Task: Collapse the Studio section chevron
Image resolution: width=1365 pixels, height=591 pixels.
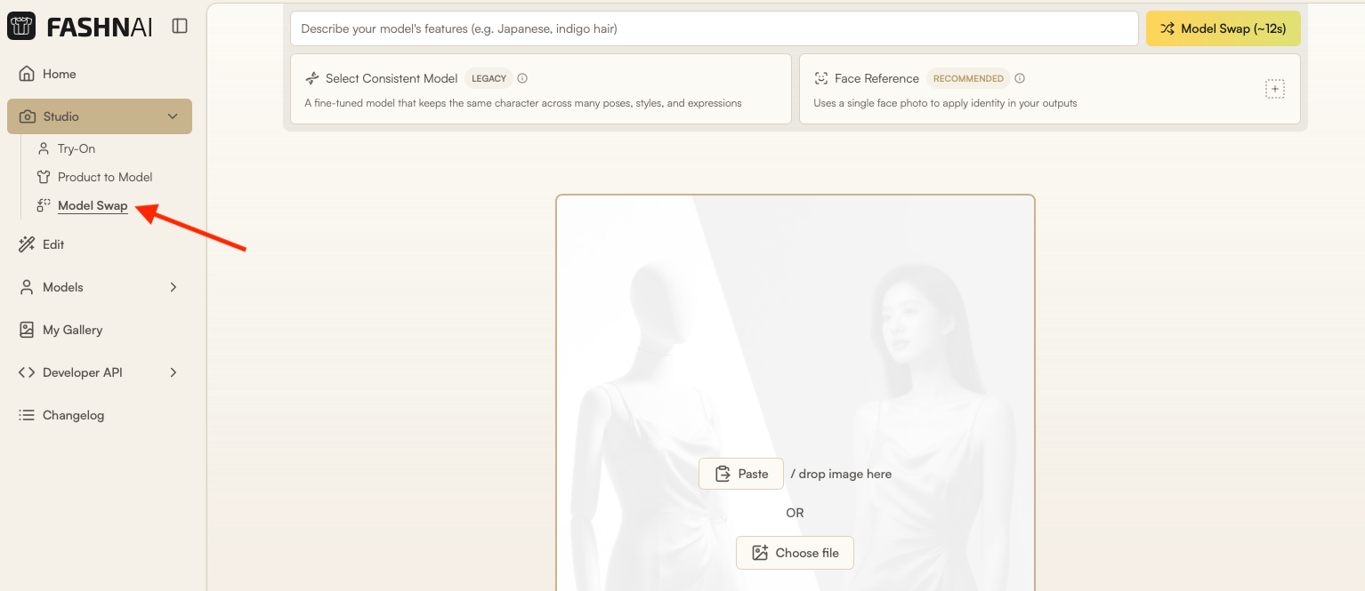Action: point(173,116)
